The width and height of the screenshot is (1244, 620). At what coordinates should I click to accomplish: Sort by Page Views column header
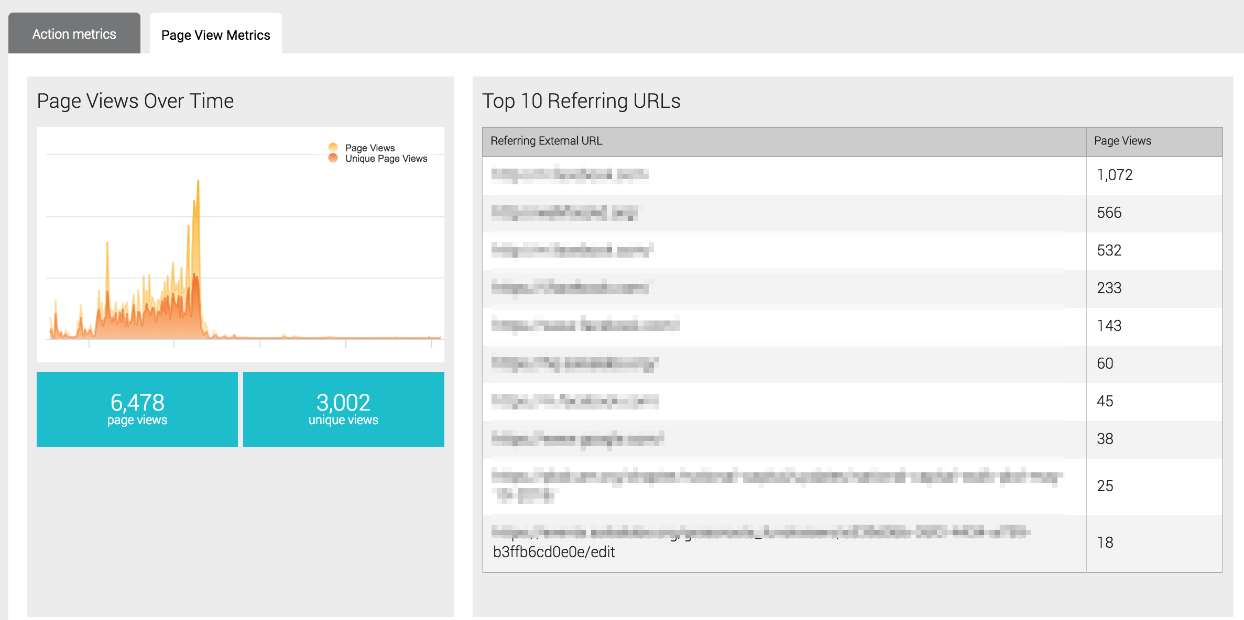point(1122,141)
